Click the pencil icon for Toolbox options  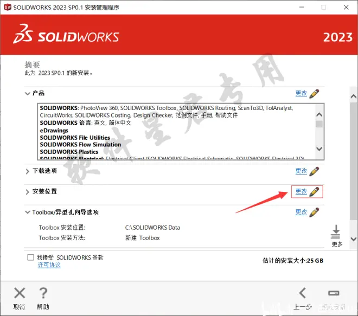pos(314,212)
